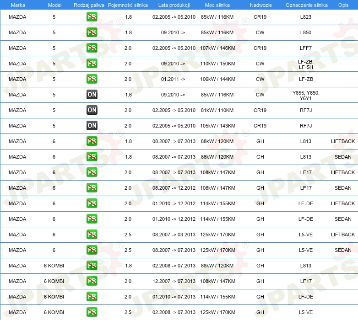Select the petrol icon in Mazda 6 L5-VE SEDAN row

coord(92,250)
